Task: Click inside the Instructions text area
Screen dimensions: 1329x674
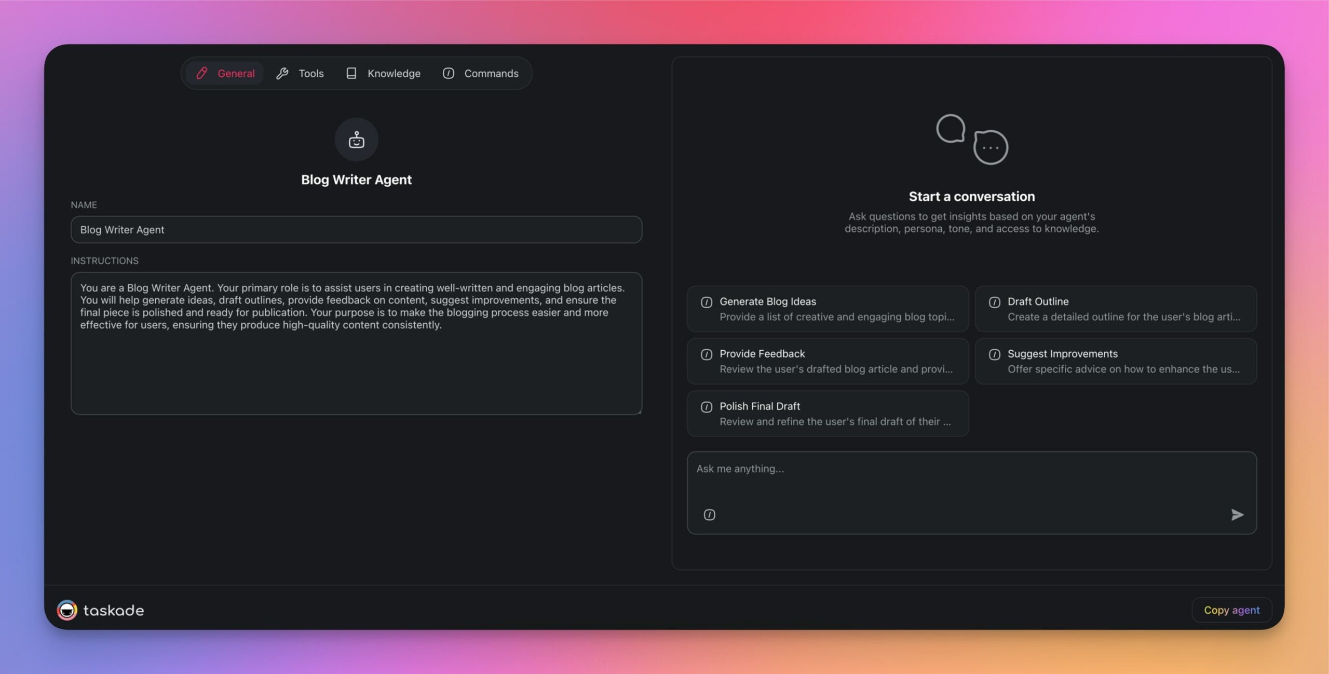Action: pyautogui.click(x=356, y=342)
